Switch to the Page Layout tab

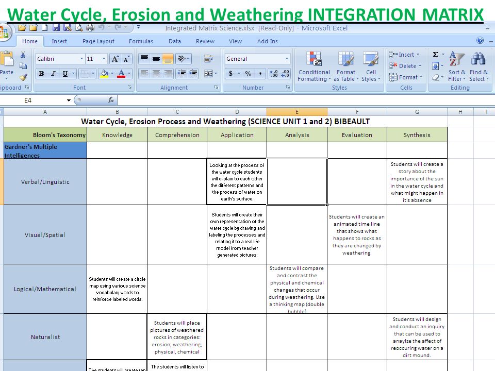98,41
